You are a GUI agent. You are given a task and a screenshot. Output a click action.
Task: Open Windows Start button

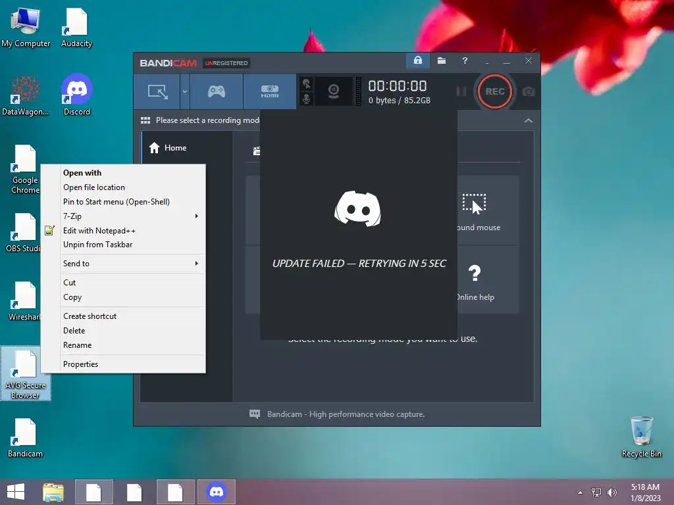click(16, 492)
